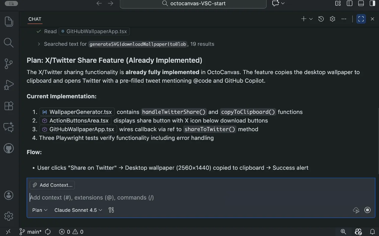
Task: Open the GitHub icon in activity bar
Action: click(9, 148)
